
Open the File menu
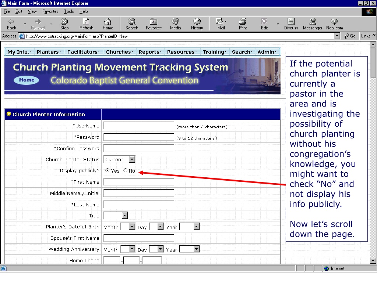[7, 11]
